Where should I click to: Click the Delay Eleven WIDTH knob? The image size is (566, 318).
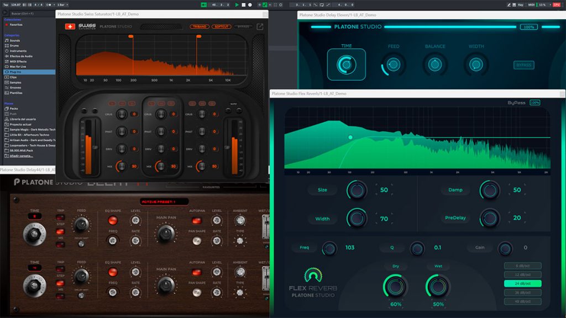pyautogui.click(x=476, y=65)
